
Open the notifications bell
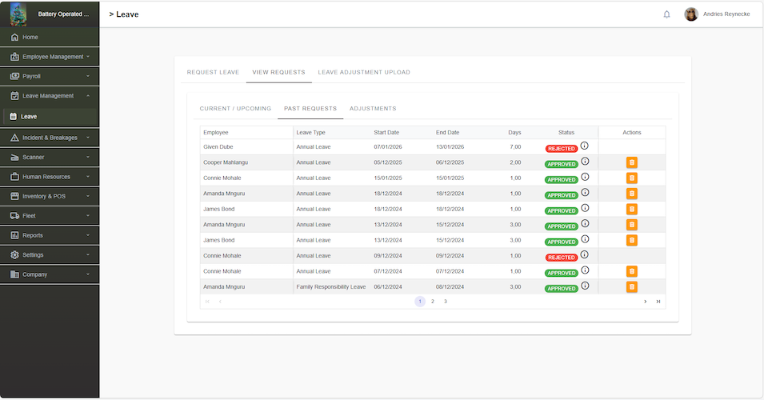[666, 14]
